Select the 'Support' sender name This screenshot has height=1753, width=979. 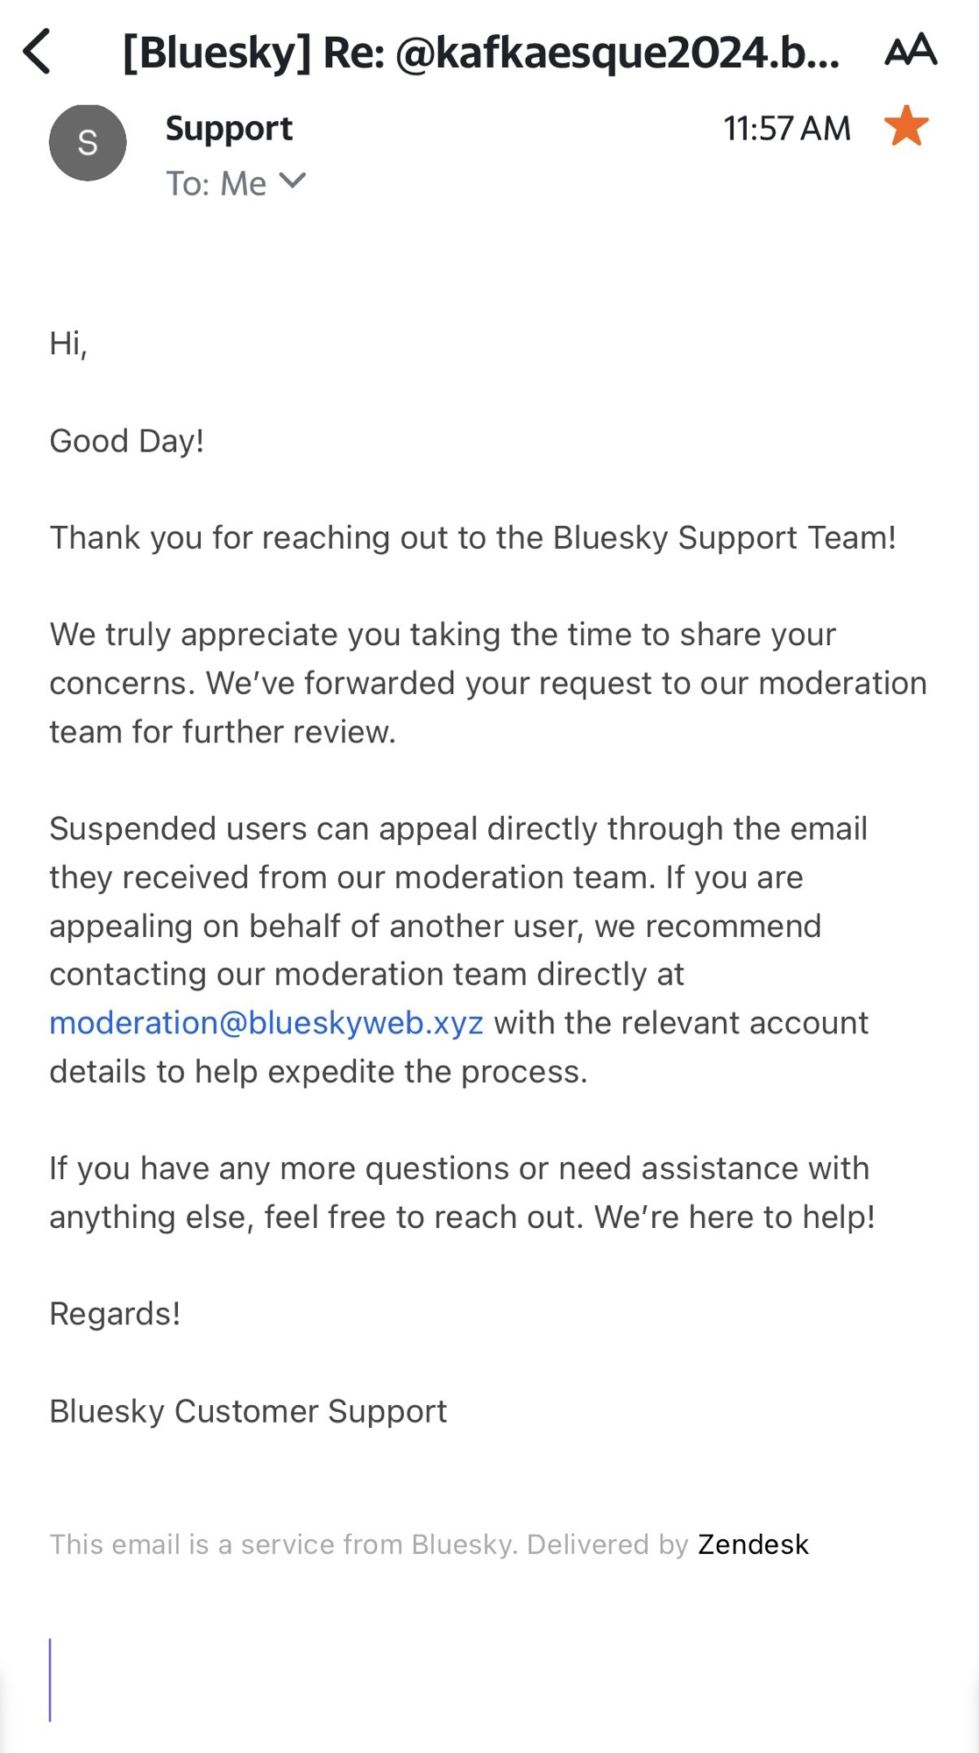[x=229, y=129]
